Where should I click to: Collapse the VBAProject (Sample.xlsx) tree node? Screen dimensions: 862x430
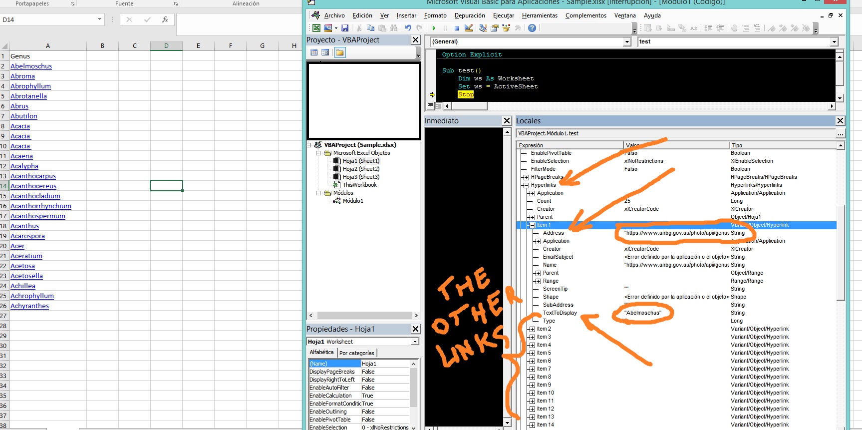pos(309,145)
